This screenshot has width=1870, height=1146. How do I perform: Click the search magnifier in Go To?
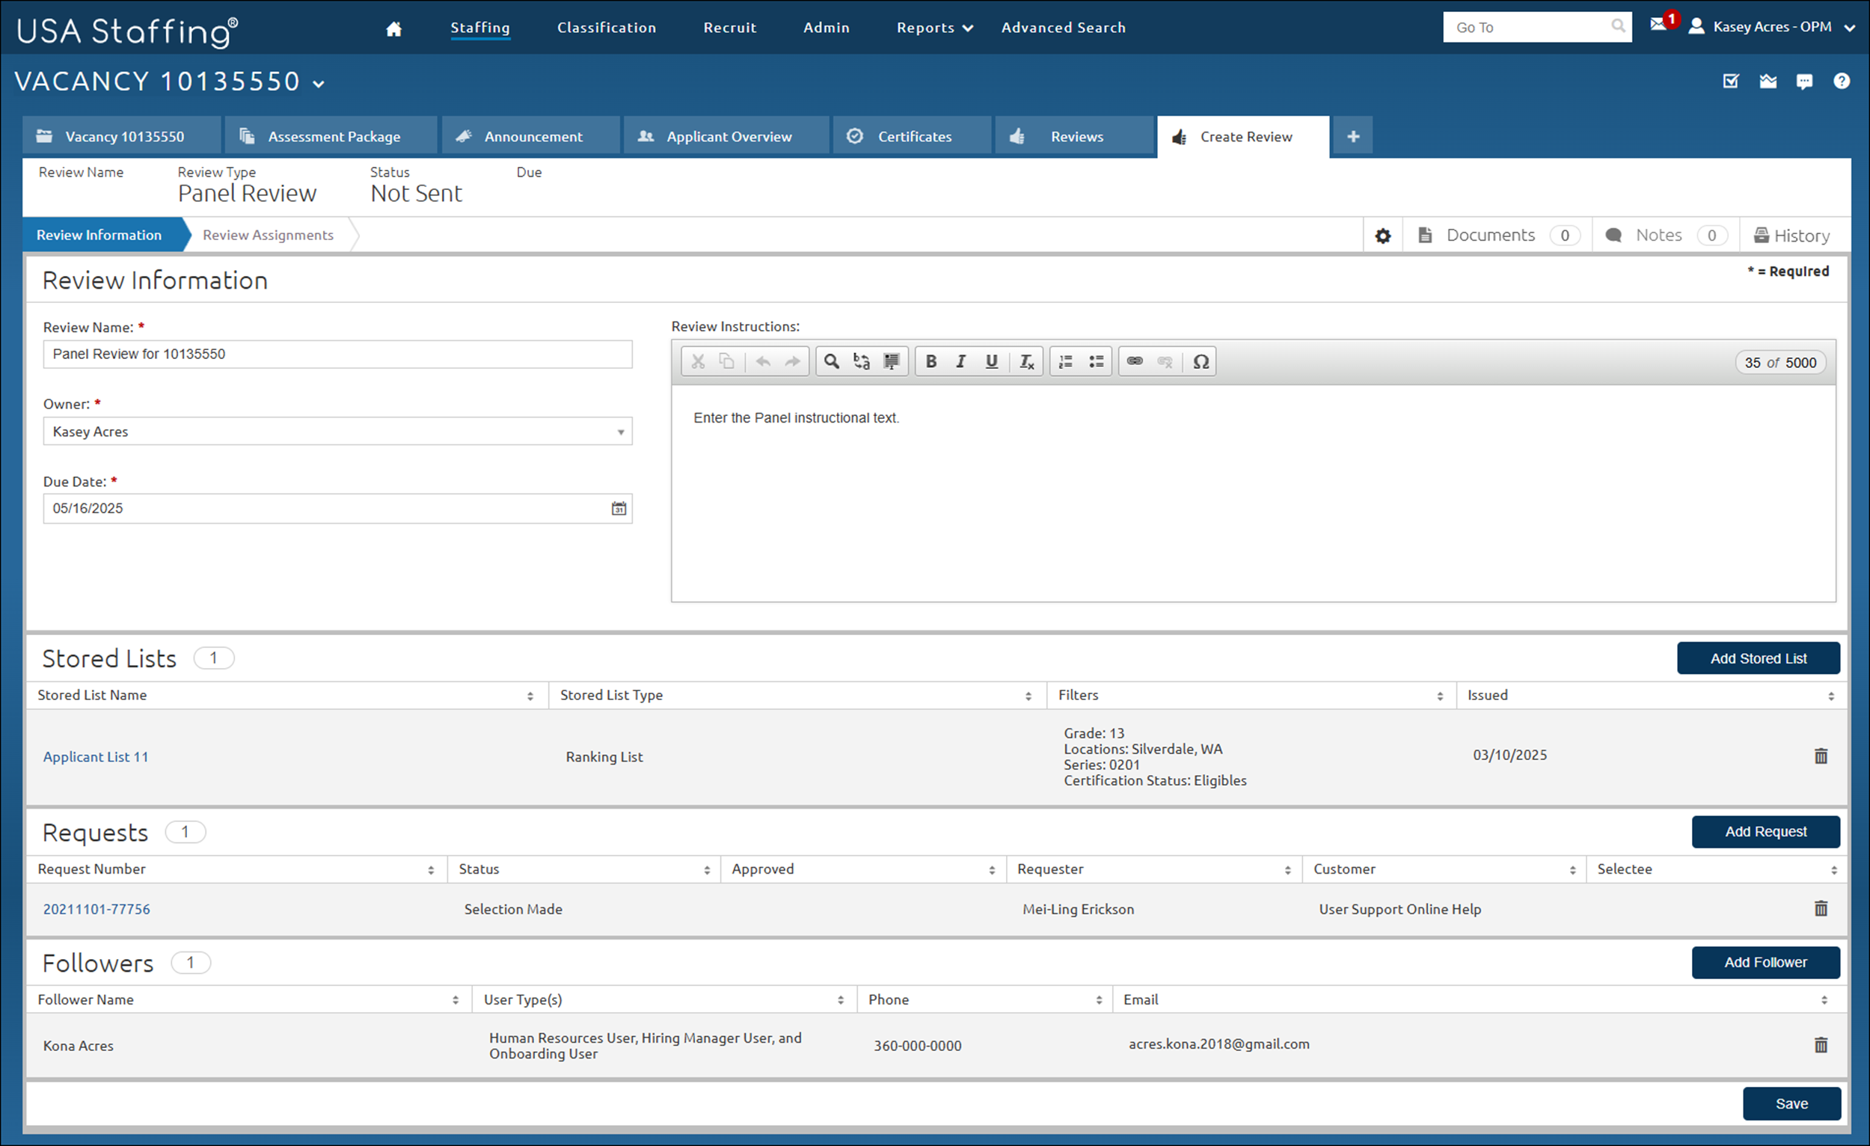(1618, 25)
